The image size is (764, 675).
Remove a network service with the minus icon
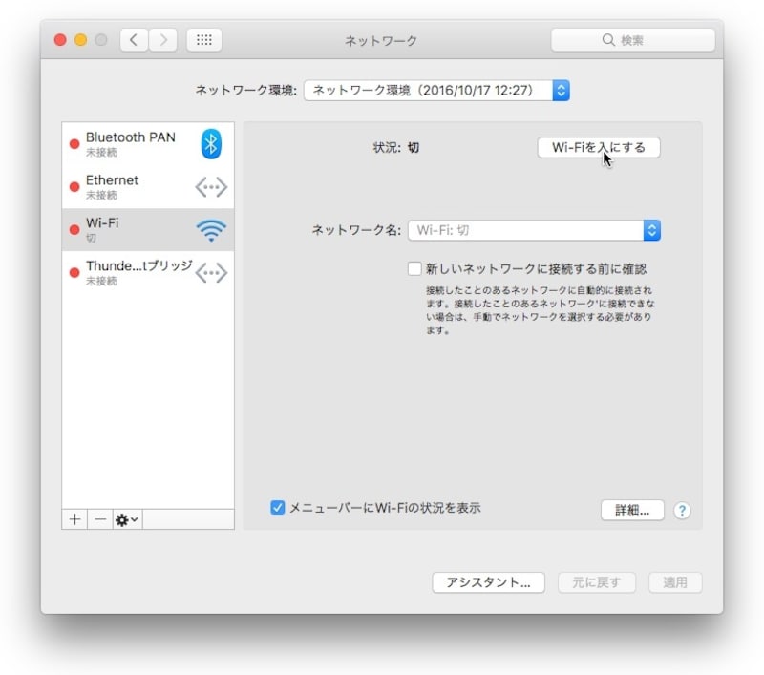[99, 518]
